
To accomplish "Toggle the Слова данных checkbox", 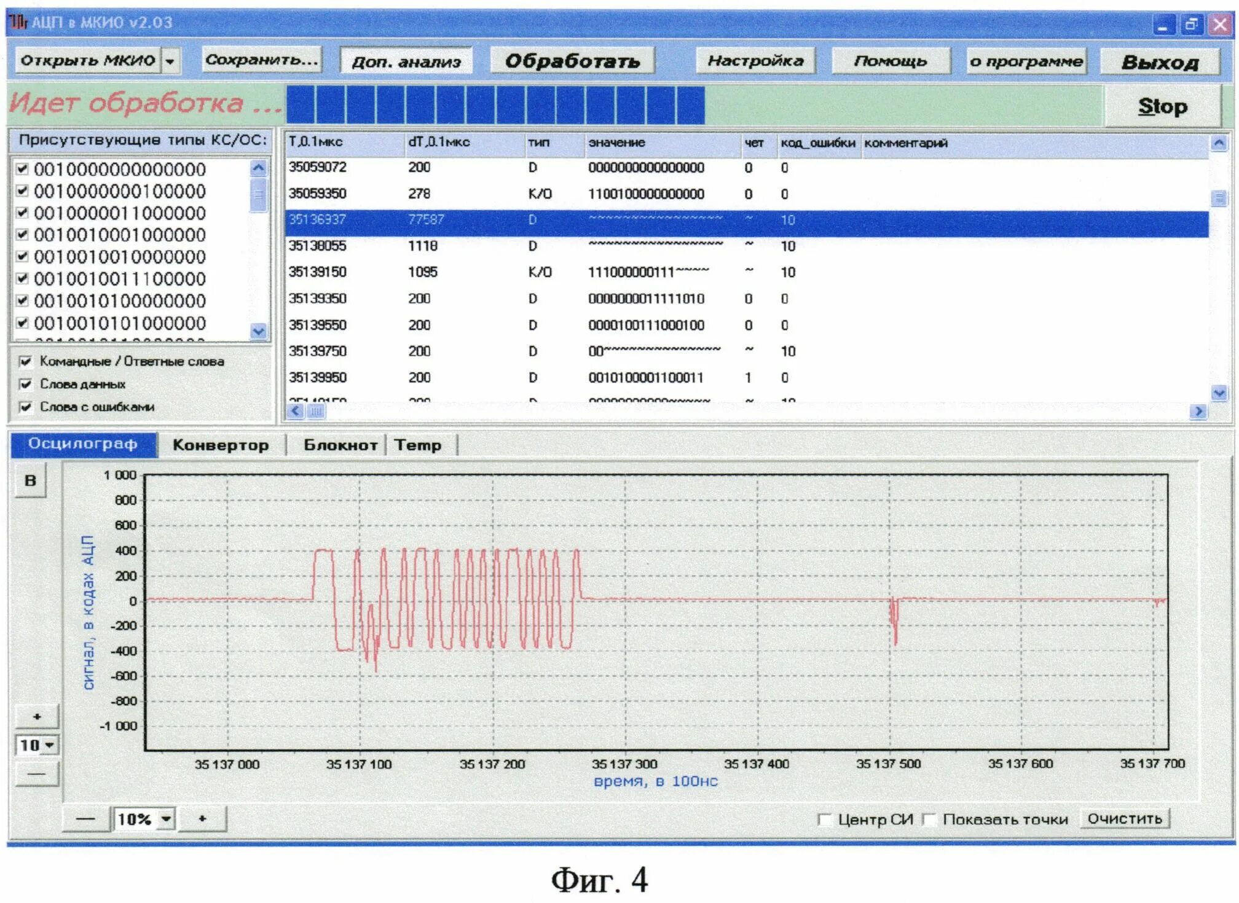I will point(26,385).
